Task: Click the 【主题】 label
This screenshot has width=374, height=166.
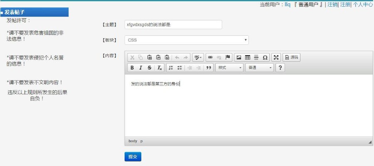Action: tap(109, 24)
